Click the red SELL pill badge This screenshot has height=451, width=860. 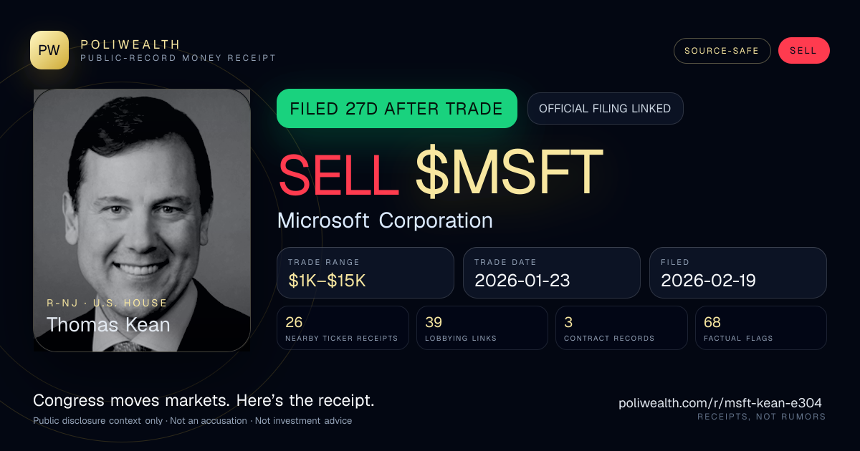pyautogui.click(x=803, y=51)
